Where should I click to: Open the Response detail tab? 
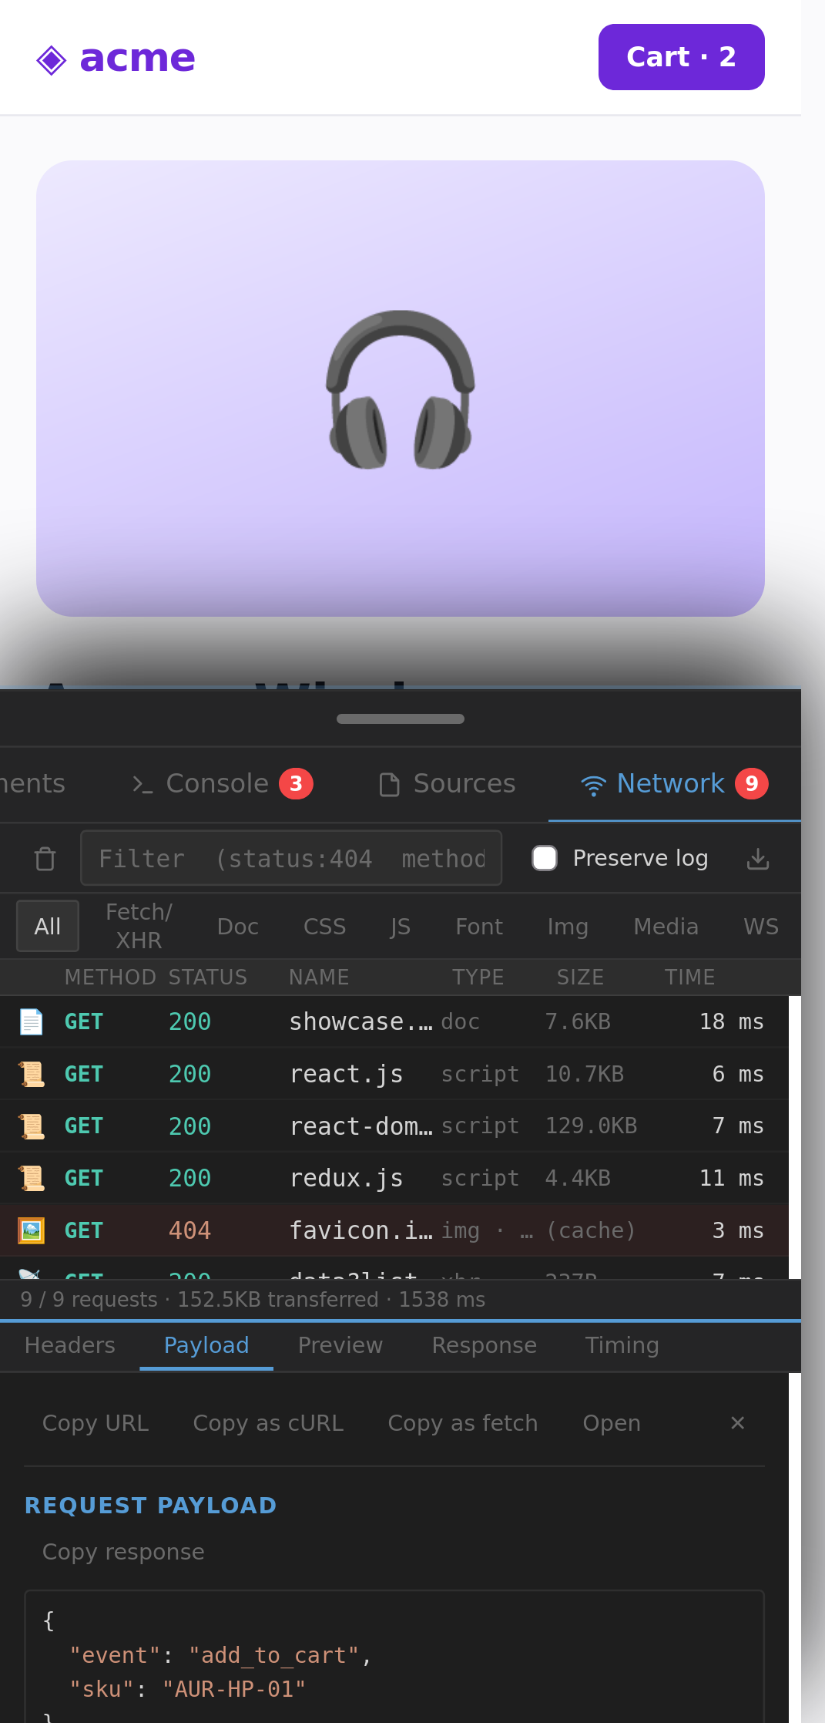point(485,1345)
